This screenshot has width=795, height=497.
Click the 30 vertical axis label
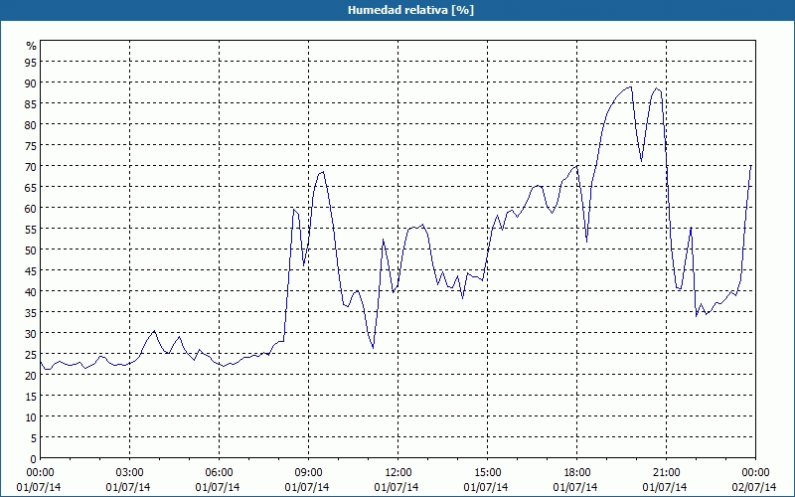click(x=31, y=334)
